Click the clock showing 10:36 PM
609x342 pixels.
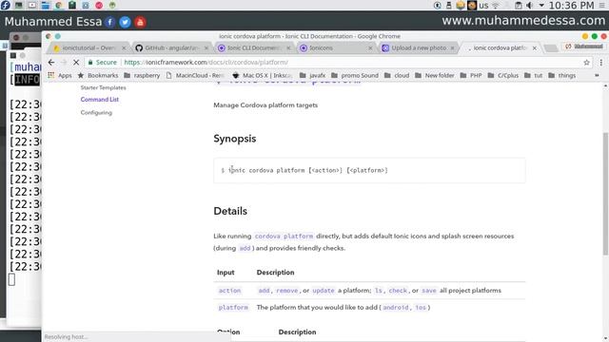pos(571,6)
